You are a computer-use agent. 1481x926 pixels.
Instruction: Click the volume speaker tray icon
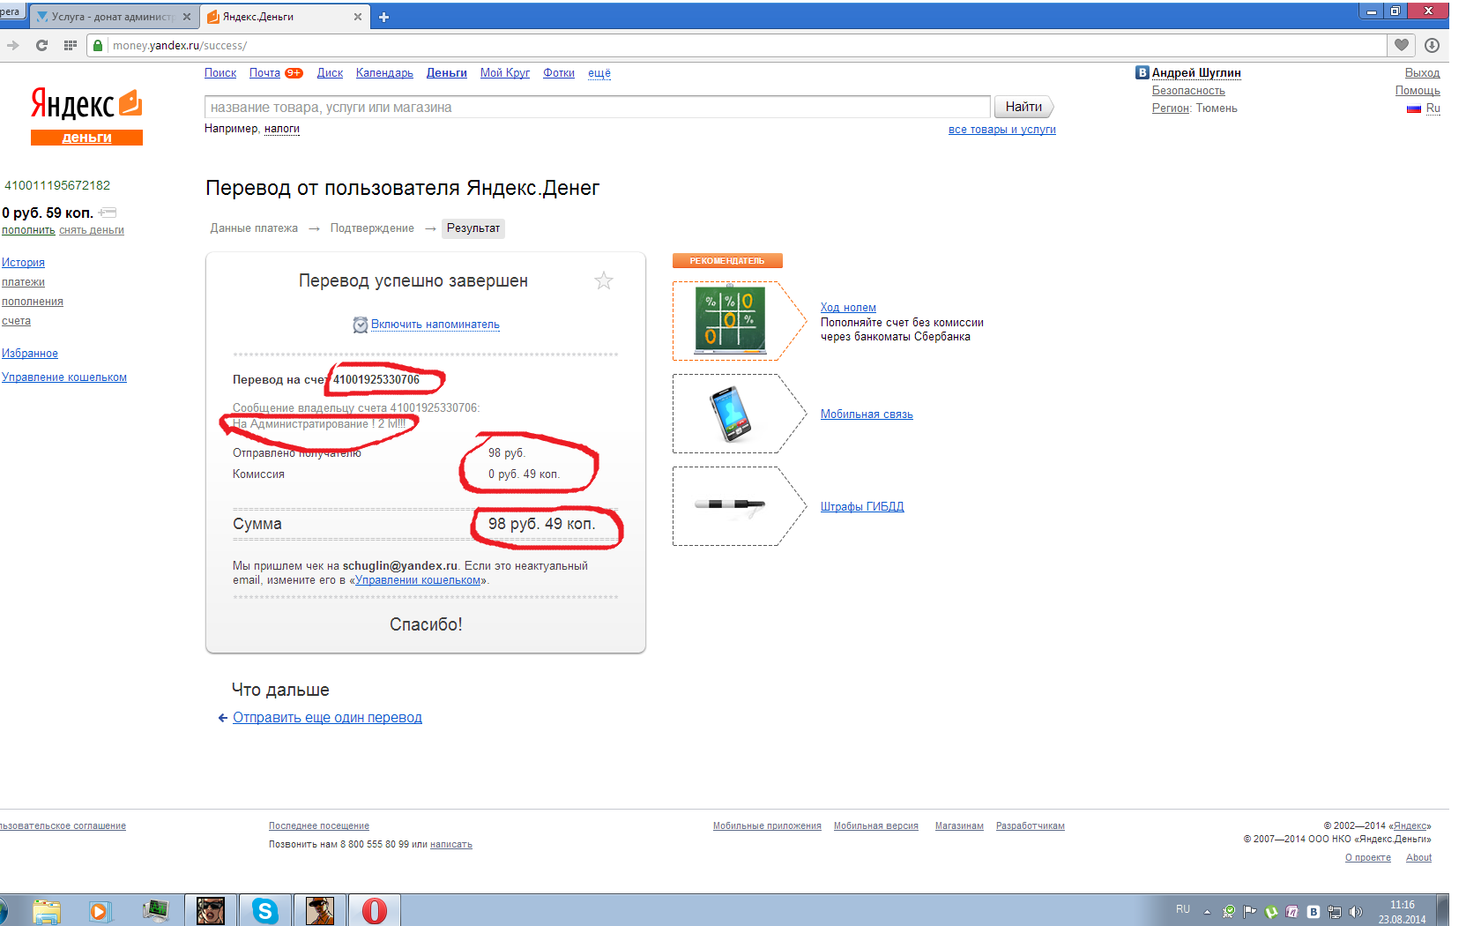1356,912
